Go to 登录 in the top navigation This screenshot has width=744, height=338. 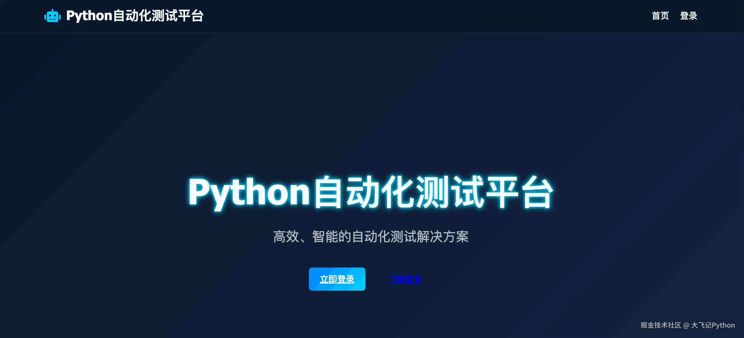(688, 16)
